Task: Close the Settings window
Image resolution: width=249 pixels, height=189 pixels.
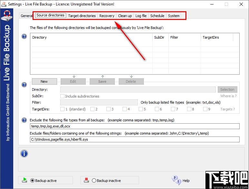Action: [x=241, y=4]
